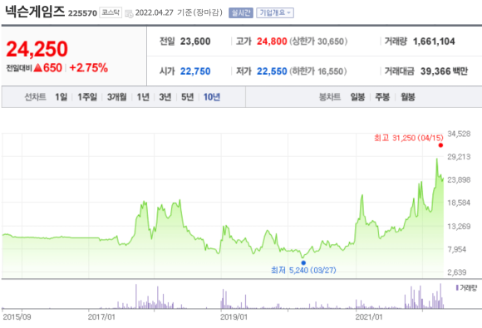Click the 선차트 label

(36, 97)
